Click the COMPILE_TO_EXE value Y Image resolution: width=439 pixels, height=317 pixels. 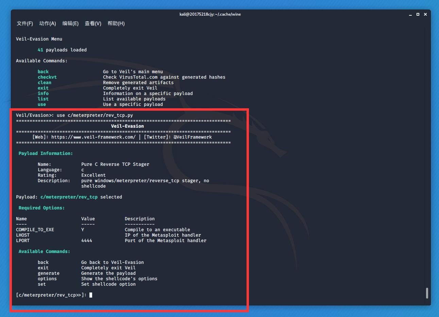pyautogui.click(x=83, y=229)
